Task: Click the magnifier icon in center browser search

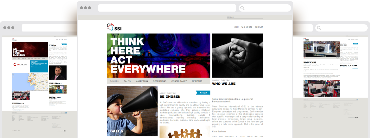Action: tap(242, 8)
